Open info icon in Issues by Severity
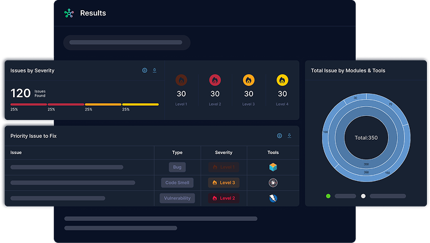 [145, 70]
